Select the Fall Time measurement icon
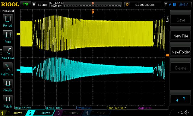This screenshot has width=193, height=116. [x=8, y=67]
